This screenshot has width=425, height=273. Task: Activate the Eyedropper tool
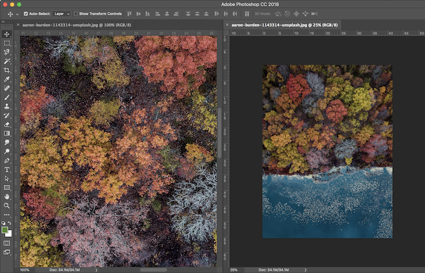[7, 79]
